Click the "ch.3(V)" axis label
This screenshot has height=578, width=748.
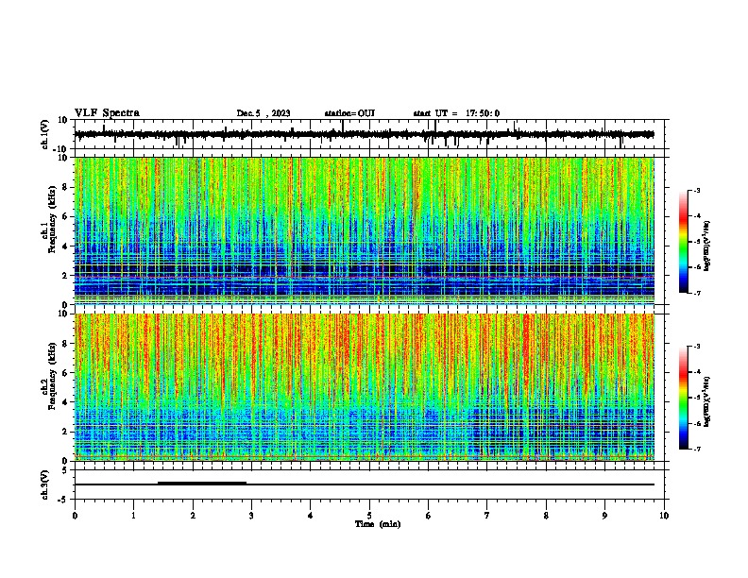45,484
